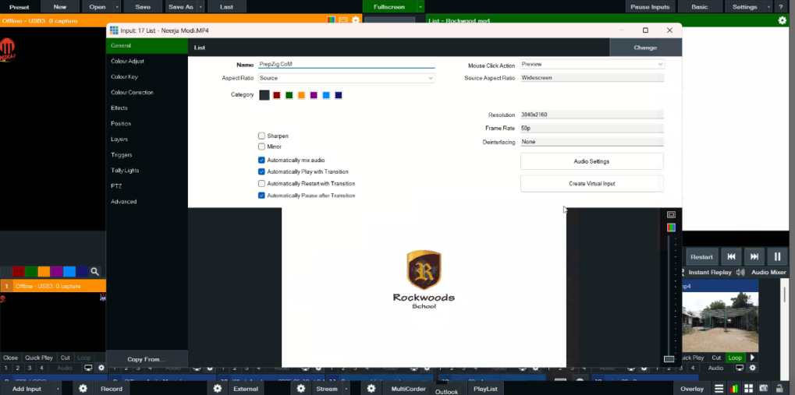Select the purple category swatch in the dialog
The width and height of the screenshot is (795, 395).
point(314,95)
